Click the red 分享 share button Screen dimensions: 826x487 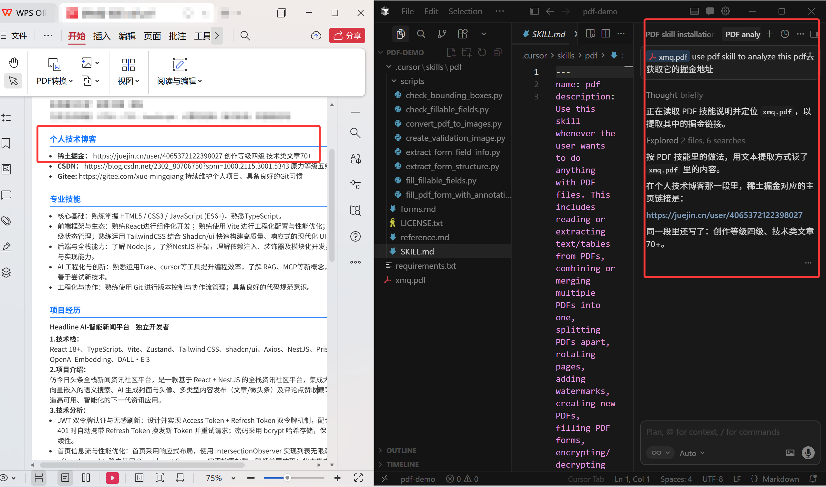pos(347,36)
